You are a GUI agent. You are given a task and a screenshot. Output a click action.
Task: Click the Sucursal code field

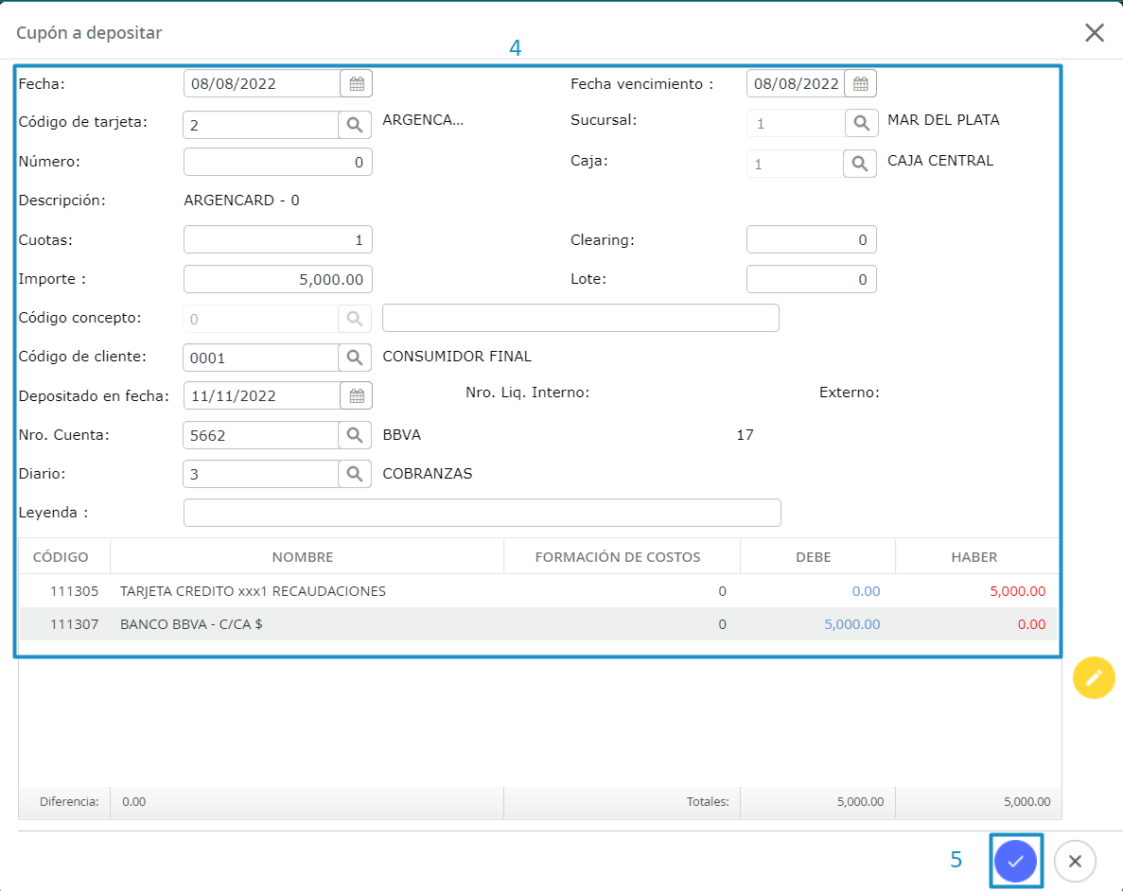point(796,123)
